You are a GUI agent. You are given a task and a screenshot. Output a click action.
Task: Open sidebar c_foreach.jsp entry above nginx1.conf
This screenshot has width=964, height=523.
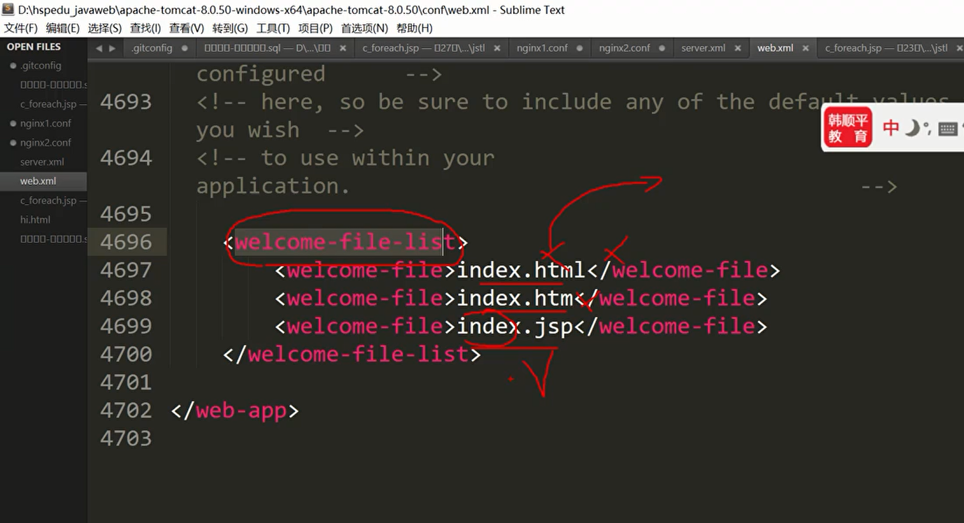click(x=53, y=104)
